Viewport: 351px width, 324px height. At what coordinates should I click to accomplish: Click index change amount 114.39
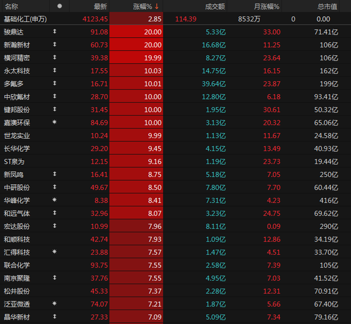pyautogui.click(x=186, y=19)
